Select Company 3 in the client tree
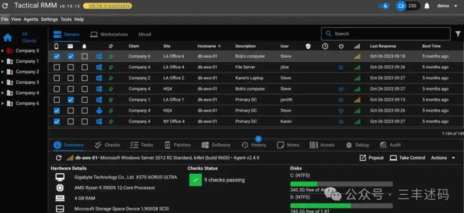This screenshot has height=213, width=464. (27, 82)
